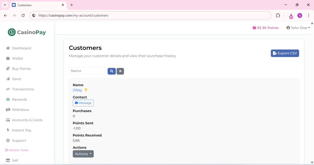View Transactions from the sidebar

[x=23, y=89]
